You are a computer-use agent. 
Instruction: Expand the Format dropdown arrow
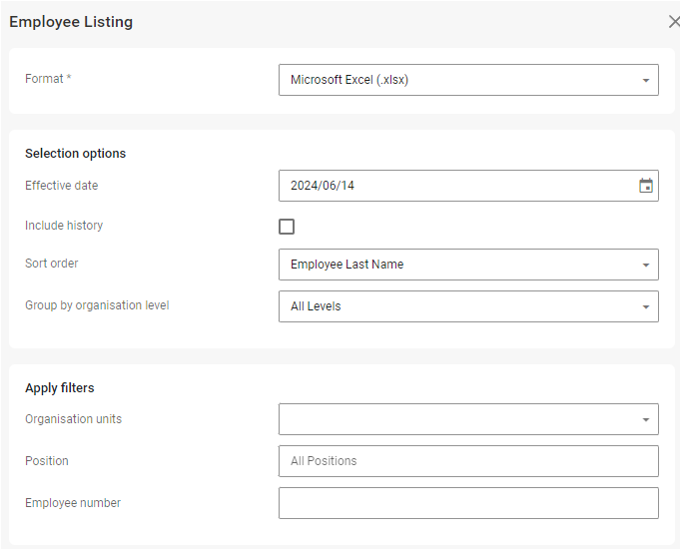pyautogui.click(x=645, y=81)
